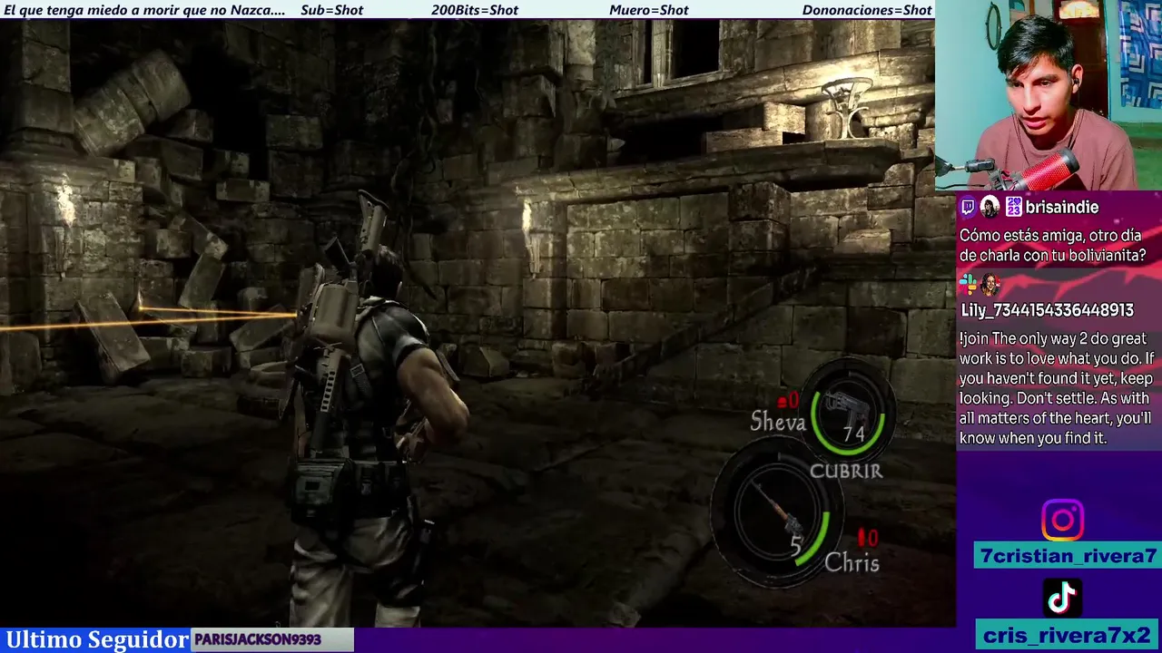This screenshot has width=1162, height=653.
Task: Click the red indicator above Chris
Action: click(867, 538)
